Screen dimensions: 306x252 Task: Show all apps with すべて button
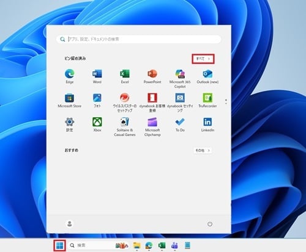click(203, 59)
